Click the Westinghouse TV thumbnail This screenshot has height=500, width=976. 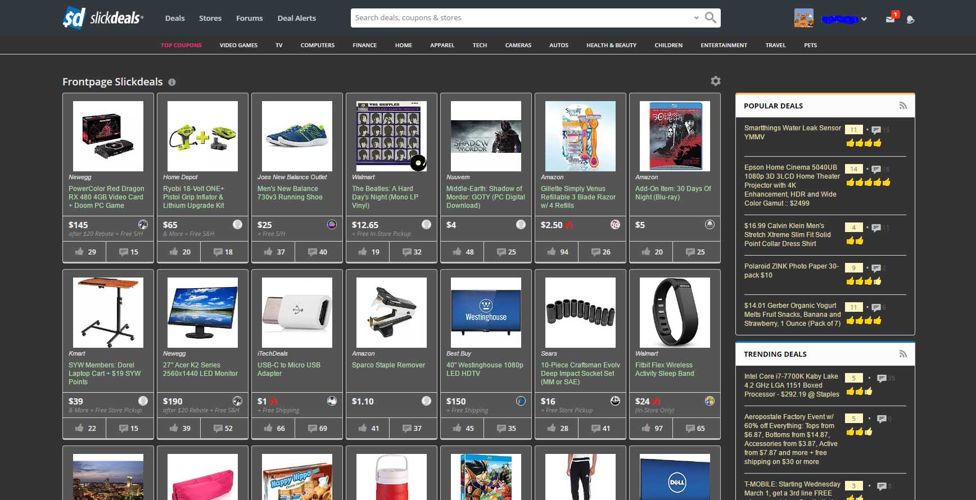[486, 312]
